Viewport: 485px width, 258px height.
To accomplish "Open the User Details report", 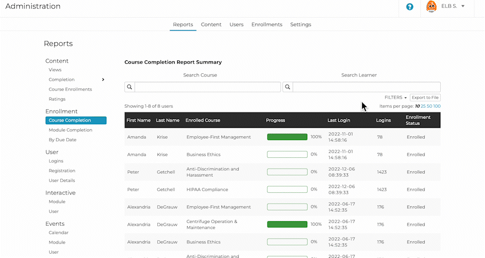I will pos(61,180).
